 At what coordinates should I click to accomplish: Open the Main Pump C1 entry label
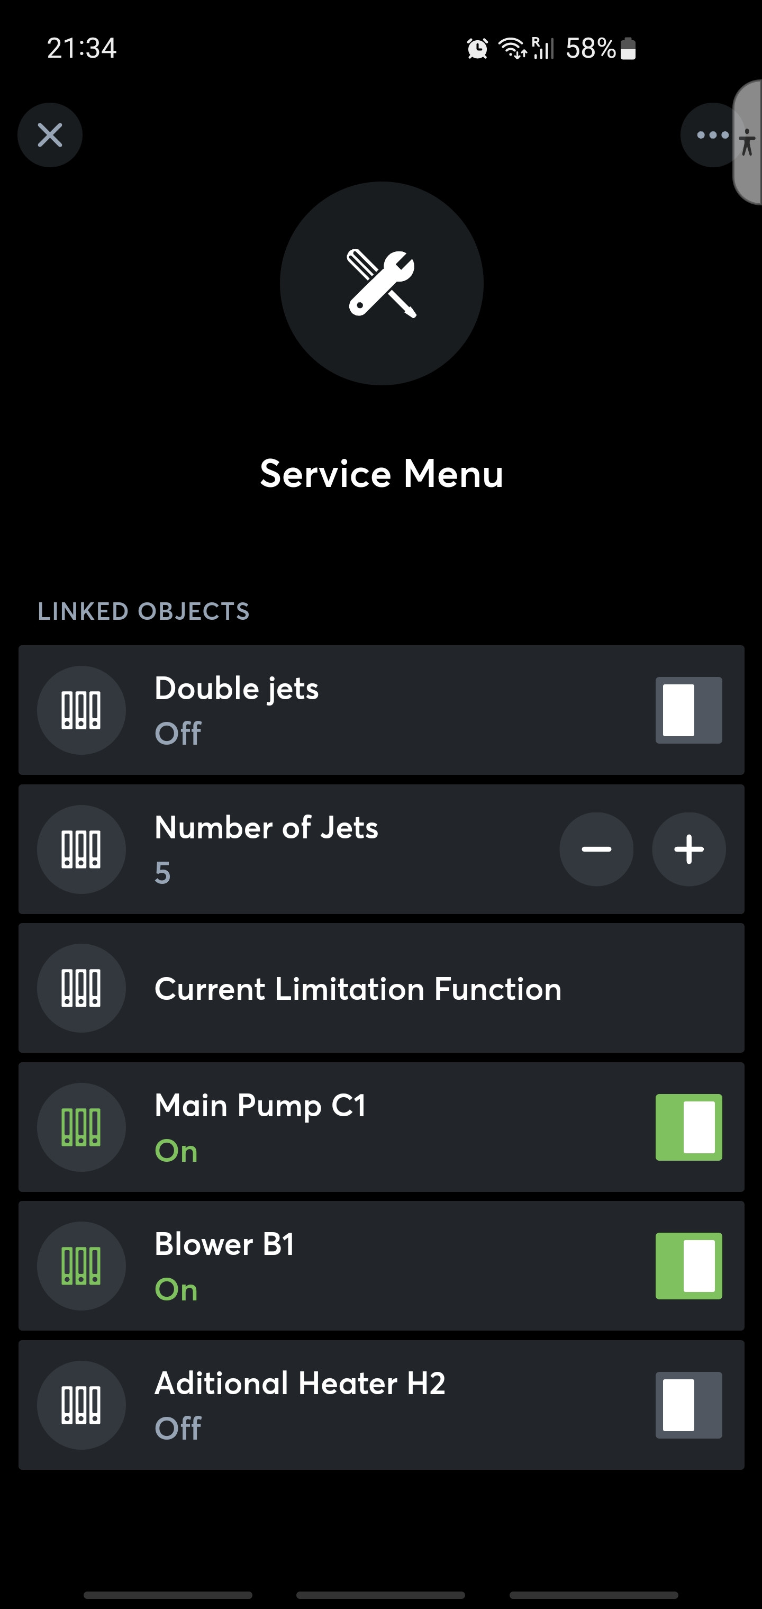point(260,1106)
